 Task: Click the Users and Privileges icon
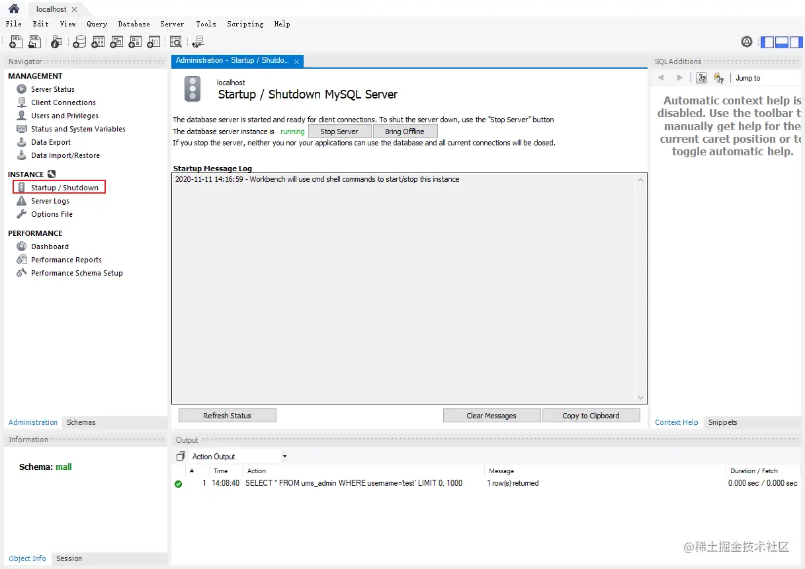coord(21,116)
